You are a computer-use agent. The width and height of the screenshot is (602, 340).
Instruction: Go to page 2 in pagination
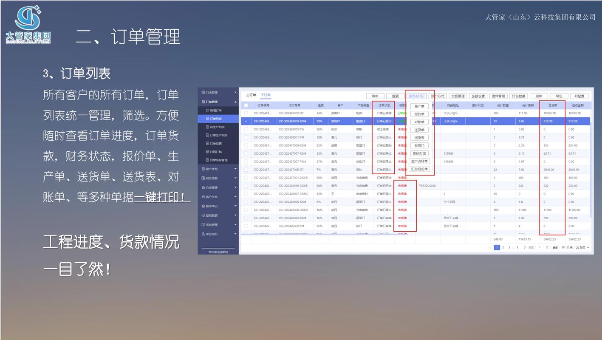[503, 247]
